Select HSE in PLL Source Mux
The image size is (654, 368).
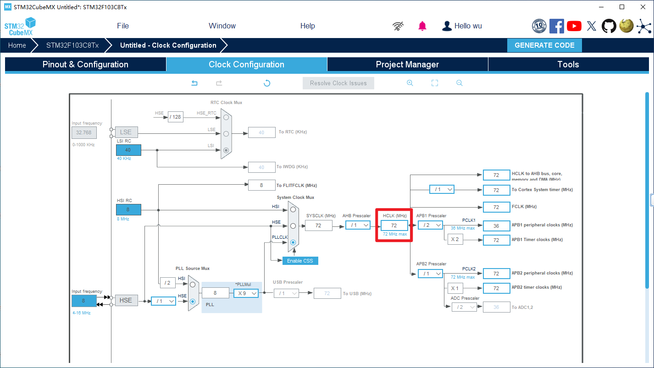pyautogui.click(x=193, y=301)
